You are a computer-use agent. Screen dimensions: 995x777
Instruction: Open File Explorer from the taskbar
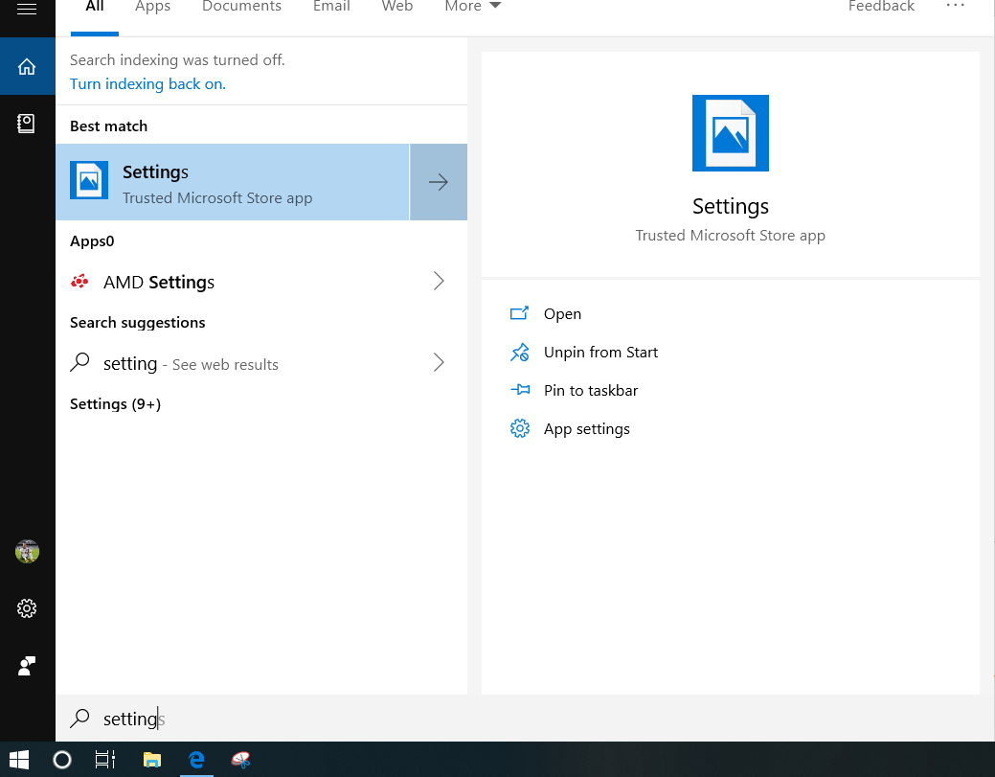(152, 759)
